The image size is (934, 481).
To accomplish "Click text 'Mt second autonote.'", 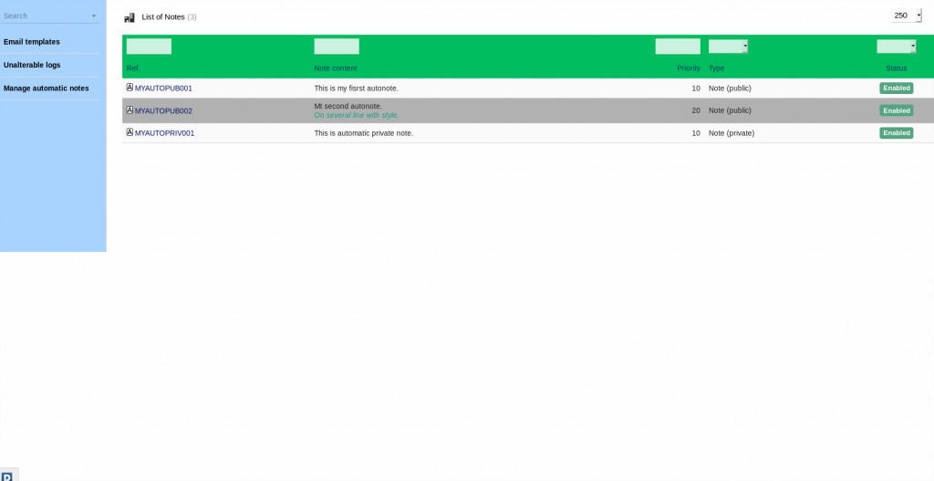I will click(x=348, y=106).
